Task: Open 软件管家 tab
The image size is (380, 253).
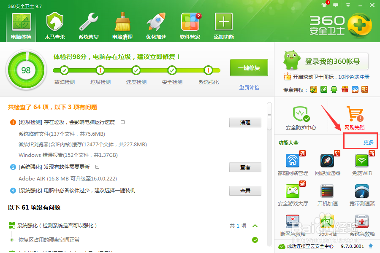Action: (190, 27)
